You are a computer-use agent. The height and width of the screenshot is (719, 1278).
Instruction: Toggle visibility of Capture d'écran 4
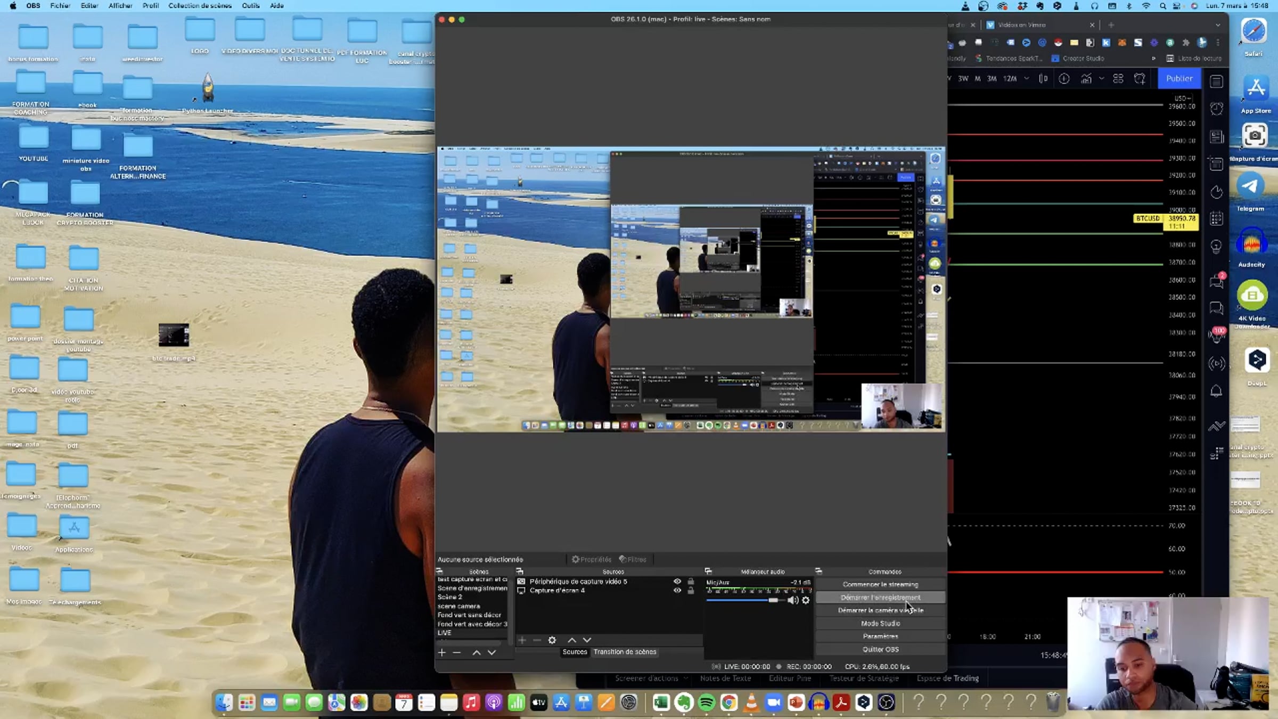coord(677,590)
